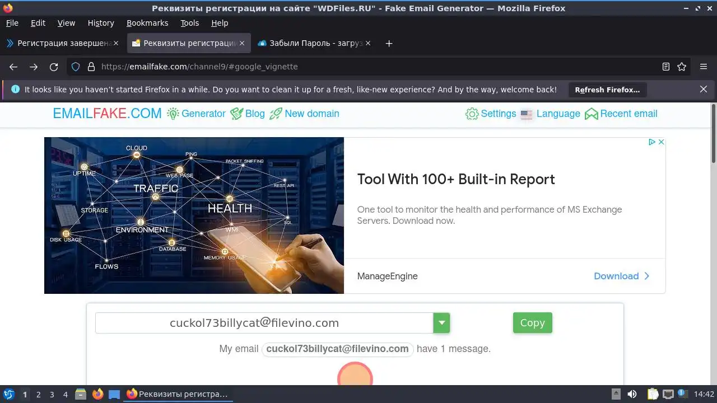Reload the current page
The width and height of the screenshot is (717, 403).
click(54, 67)
